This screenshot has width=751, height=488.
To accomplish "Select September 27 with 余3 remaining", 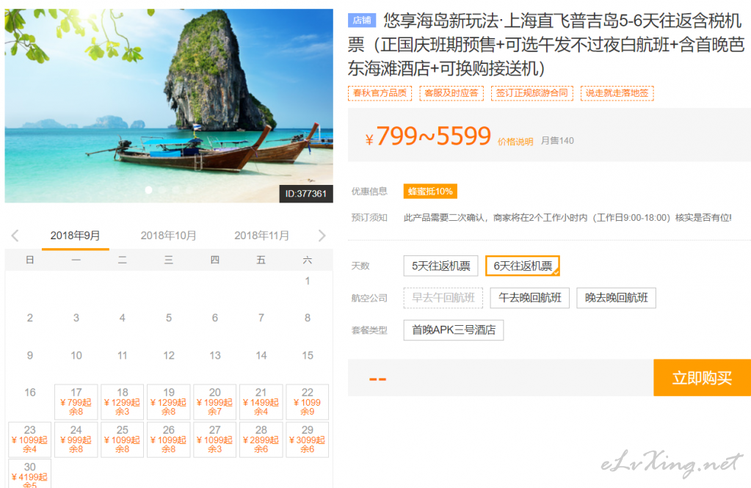I will [214, 439].
